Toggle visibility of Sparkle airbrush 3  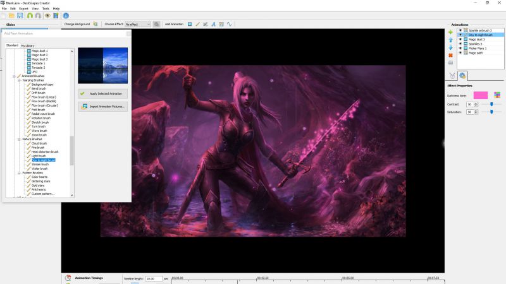(x=460, y=30)
